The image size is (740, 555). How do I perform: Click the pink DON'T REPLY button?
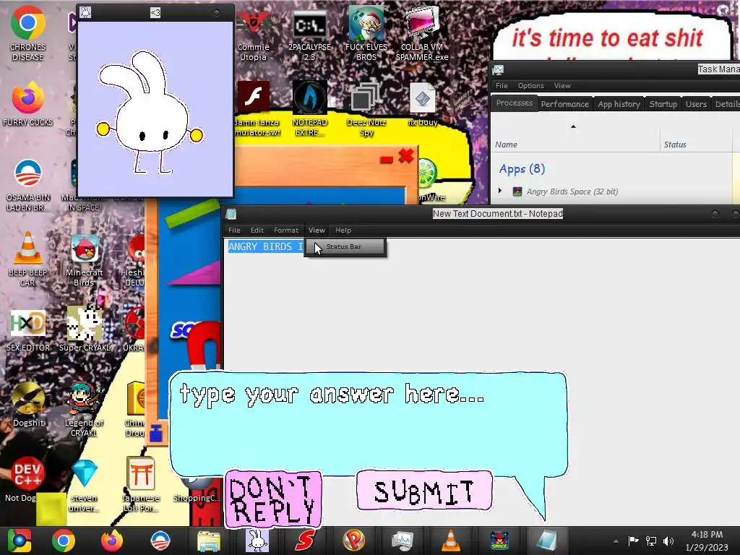(273, 499)
